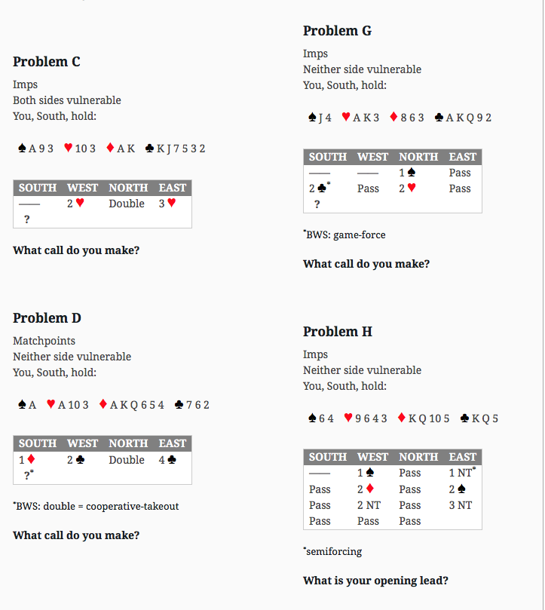Click the Problem D heading
Image resolution: width=545 pixels, height=610 pixels.
click(47, 318)
